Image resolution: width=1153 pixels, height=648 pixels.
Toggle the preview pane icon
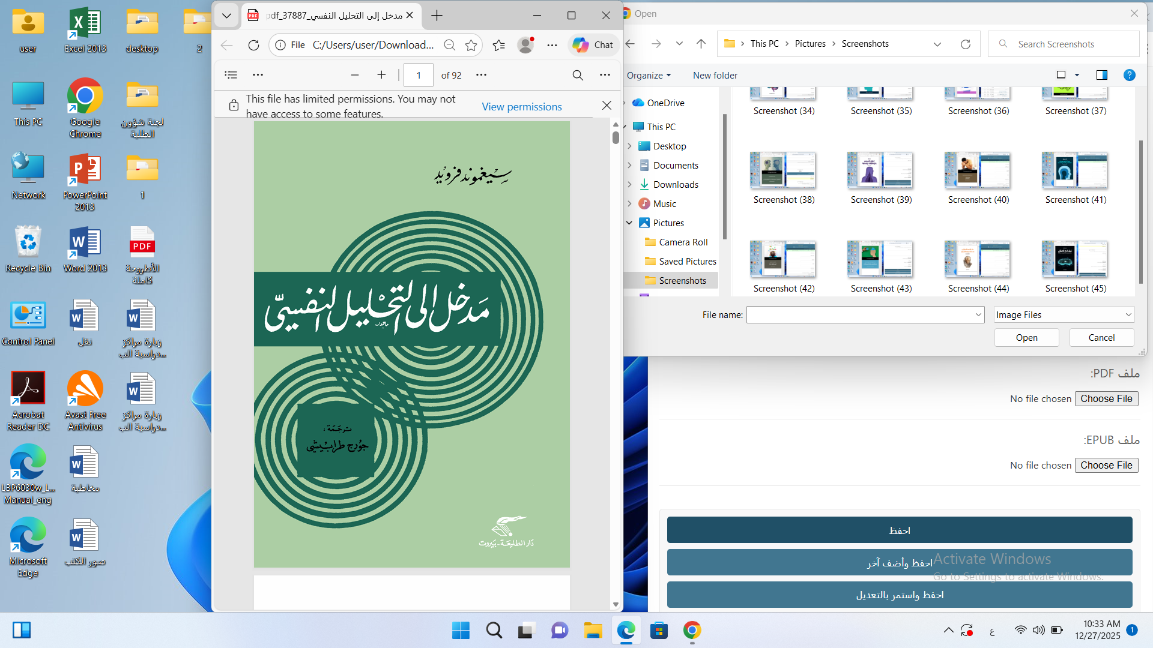(x=1101, y=75)
